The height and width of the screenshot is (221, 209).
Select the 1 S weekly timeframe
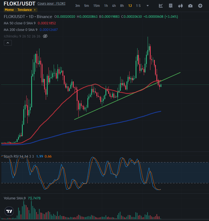point(138,6)
